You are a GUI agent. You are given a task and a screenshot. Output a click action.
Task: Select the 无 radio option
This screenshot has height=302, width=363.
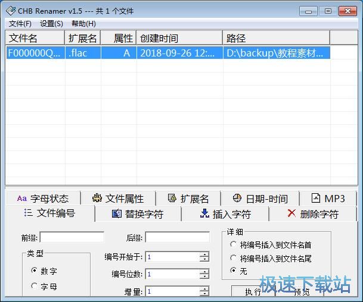click(233, 270)
